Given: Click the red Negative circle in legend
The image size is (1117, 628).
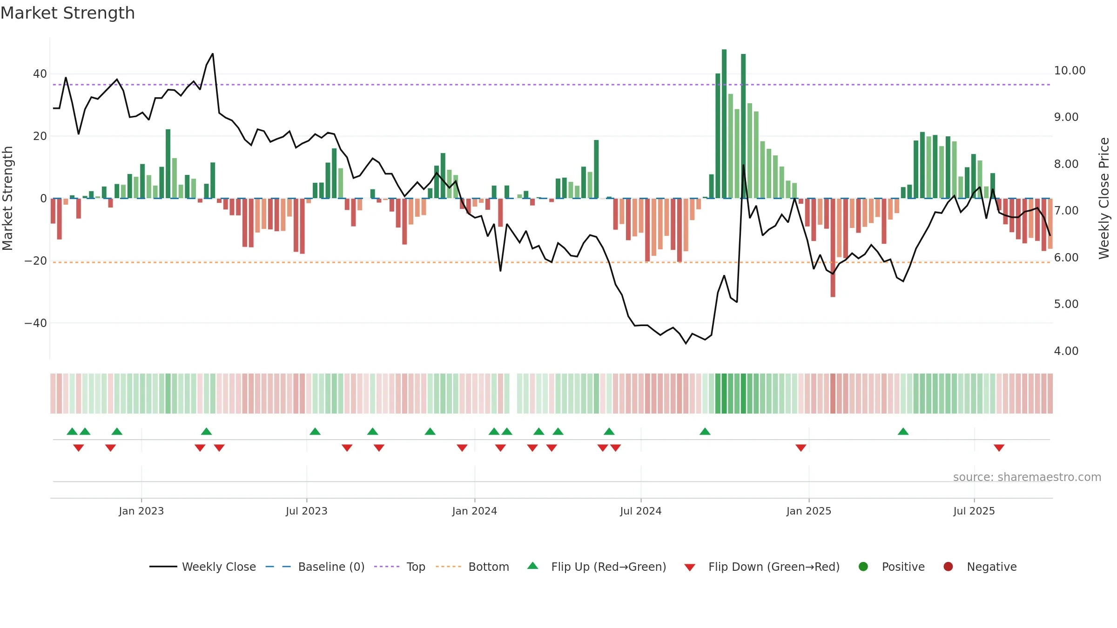Looking at the screenshot, I should tap(948, 567).
